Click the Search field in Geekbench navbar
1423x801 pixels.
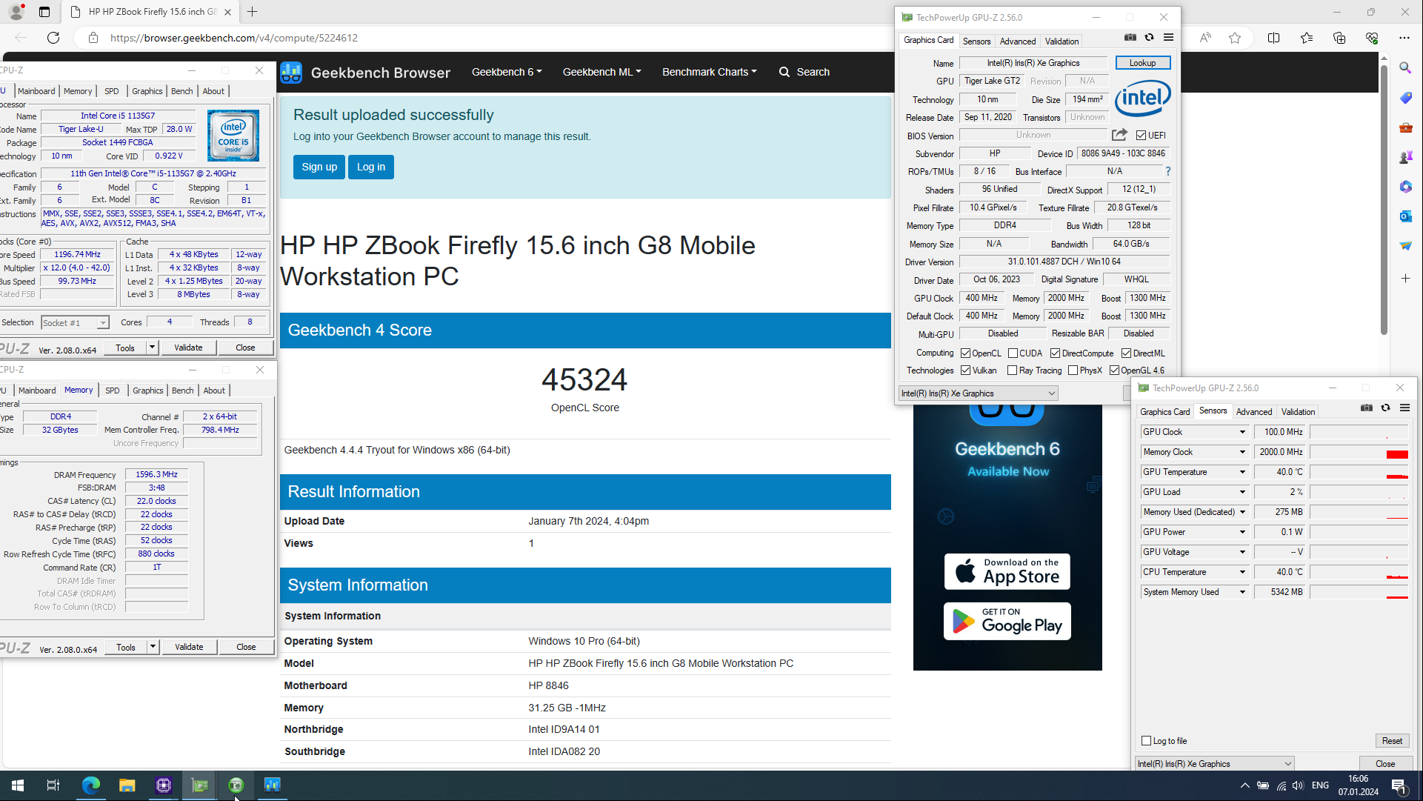click(804, 72)
